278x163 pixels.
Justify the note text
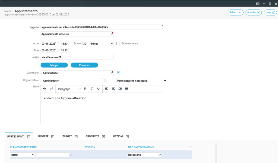click(x=127, y=89)
